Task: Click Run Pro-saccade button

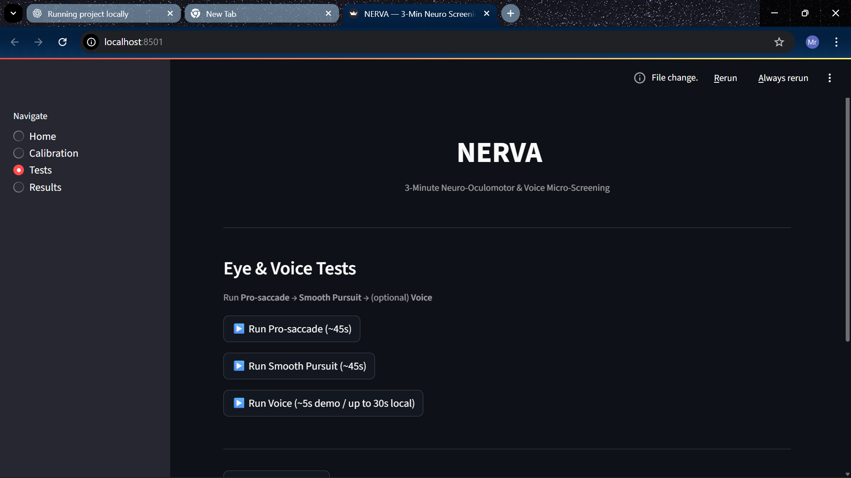Action: tap(292, 329)
